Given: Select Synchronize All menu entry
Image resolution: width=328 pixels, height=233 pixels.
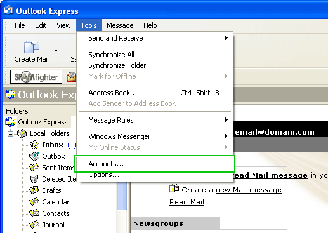Looking at the screenshot, I should click(x=155, y=55).
